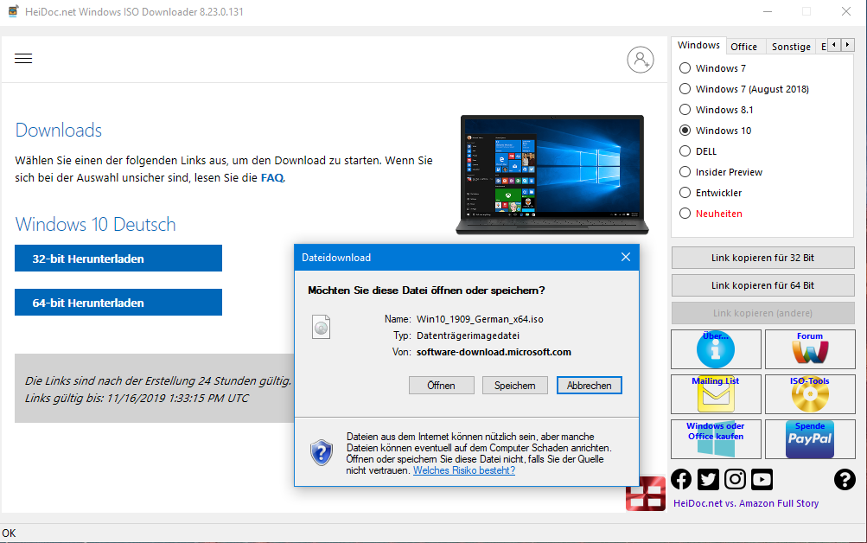The height and width of the screenshot is (543, 867).
Task: Click Link kopieren für 64 Bit
Action: click(762, 285)
